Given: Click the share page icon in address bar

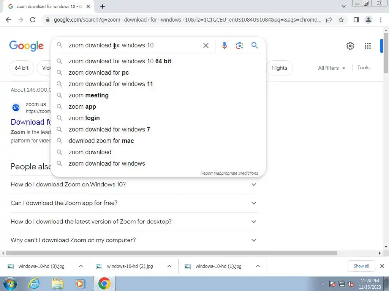Looking at the screenshot, I should [329, 20].
